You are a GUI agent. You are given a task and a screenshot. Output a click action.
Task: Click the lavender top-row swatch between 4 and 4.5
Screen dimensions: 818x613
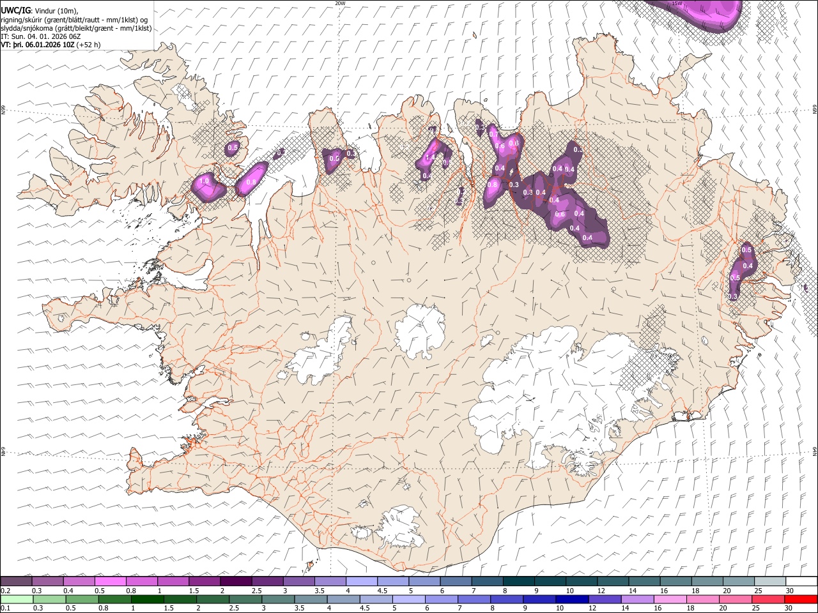[x=361, y=581]
